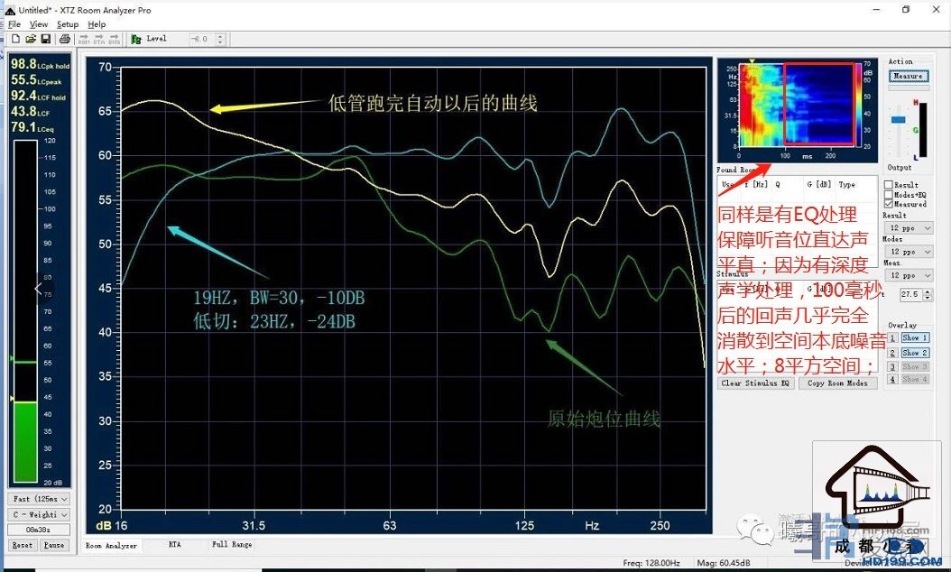Click the Print toolbar icon

65,39
